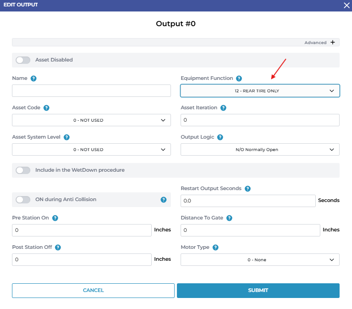Viewport: 352px width, 309px height.
Task: Show help for Asset System Level
Action: click(x=67, y=137)
